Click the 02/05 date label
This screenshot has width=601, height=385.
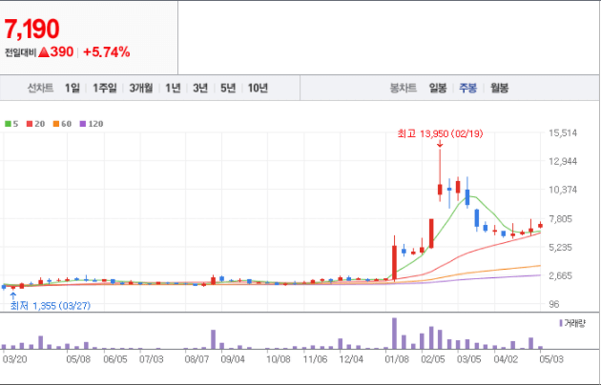coord(433,359)
